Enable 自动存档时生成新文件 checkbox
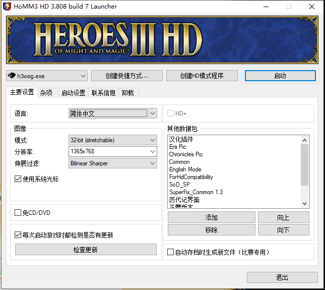325x290 pixels. point(170,252)
